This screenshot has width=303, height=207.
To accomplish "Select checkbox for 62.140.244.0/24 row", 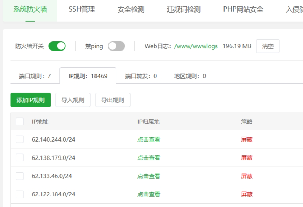I will coord(19,139).
